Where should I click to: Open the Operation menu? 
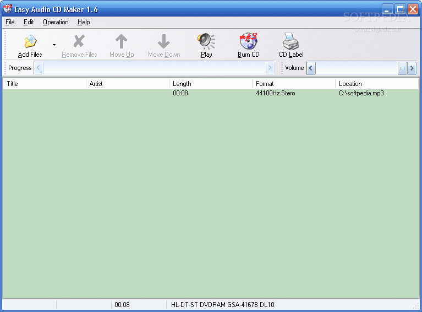tap(56, 22)
